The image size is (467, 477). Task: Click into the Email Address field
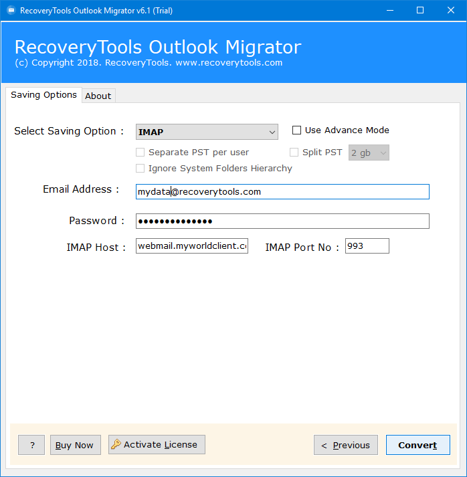282,191
